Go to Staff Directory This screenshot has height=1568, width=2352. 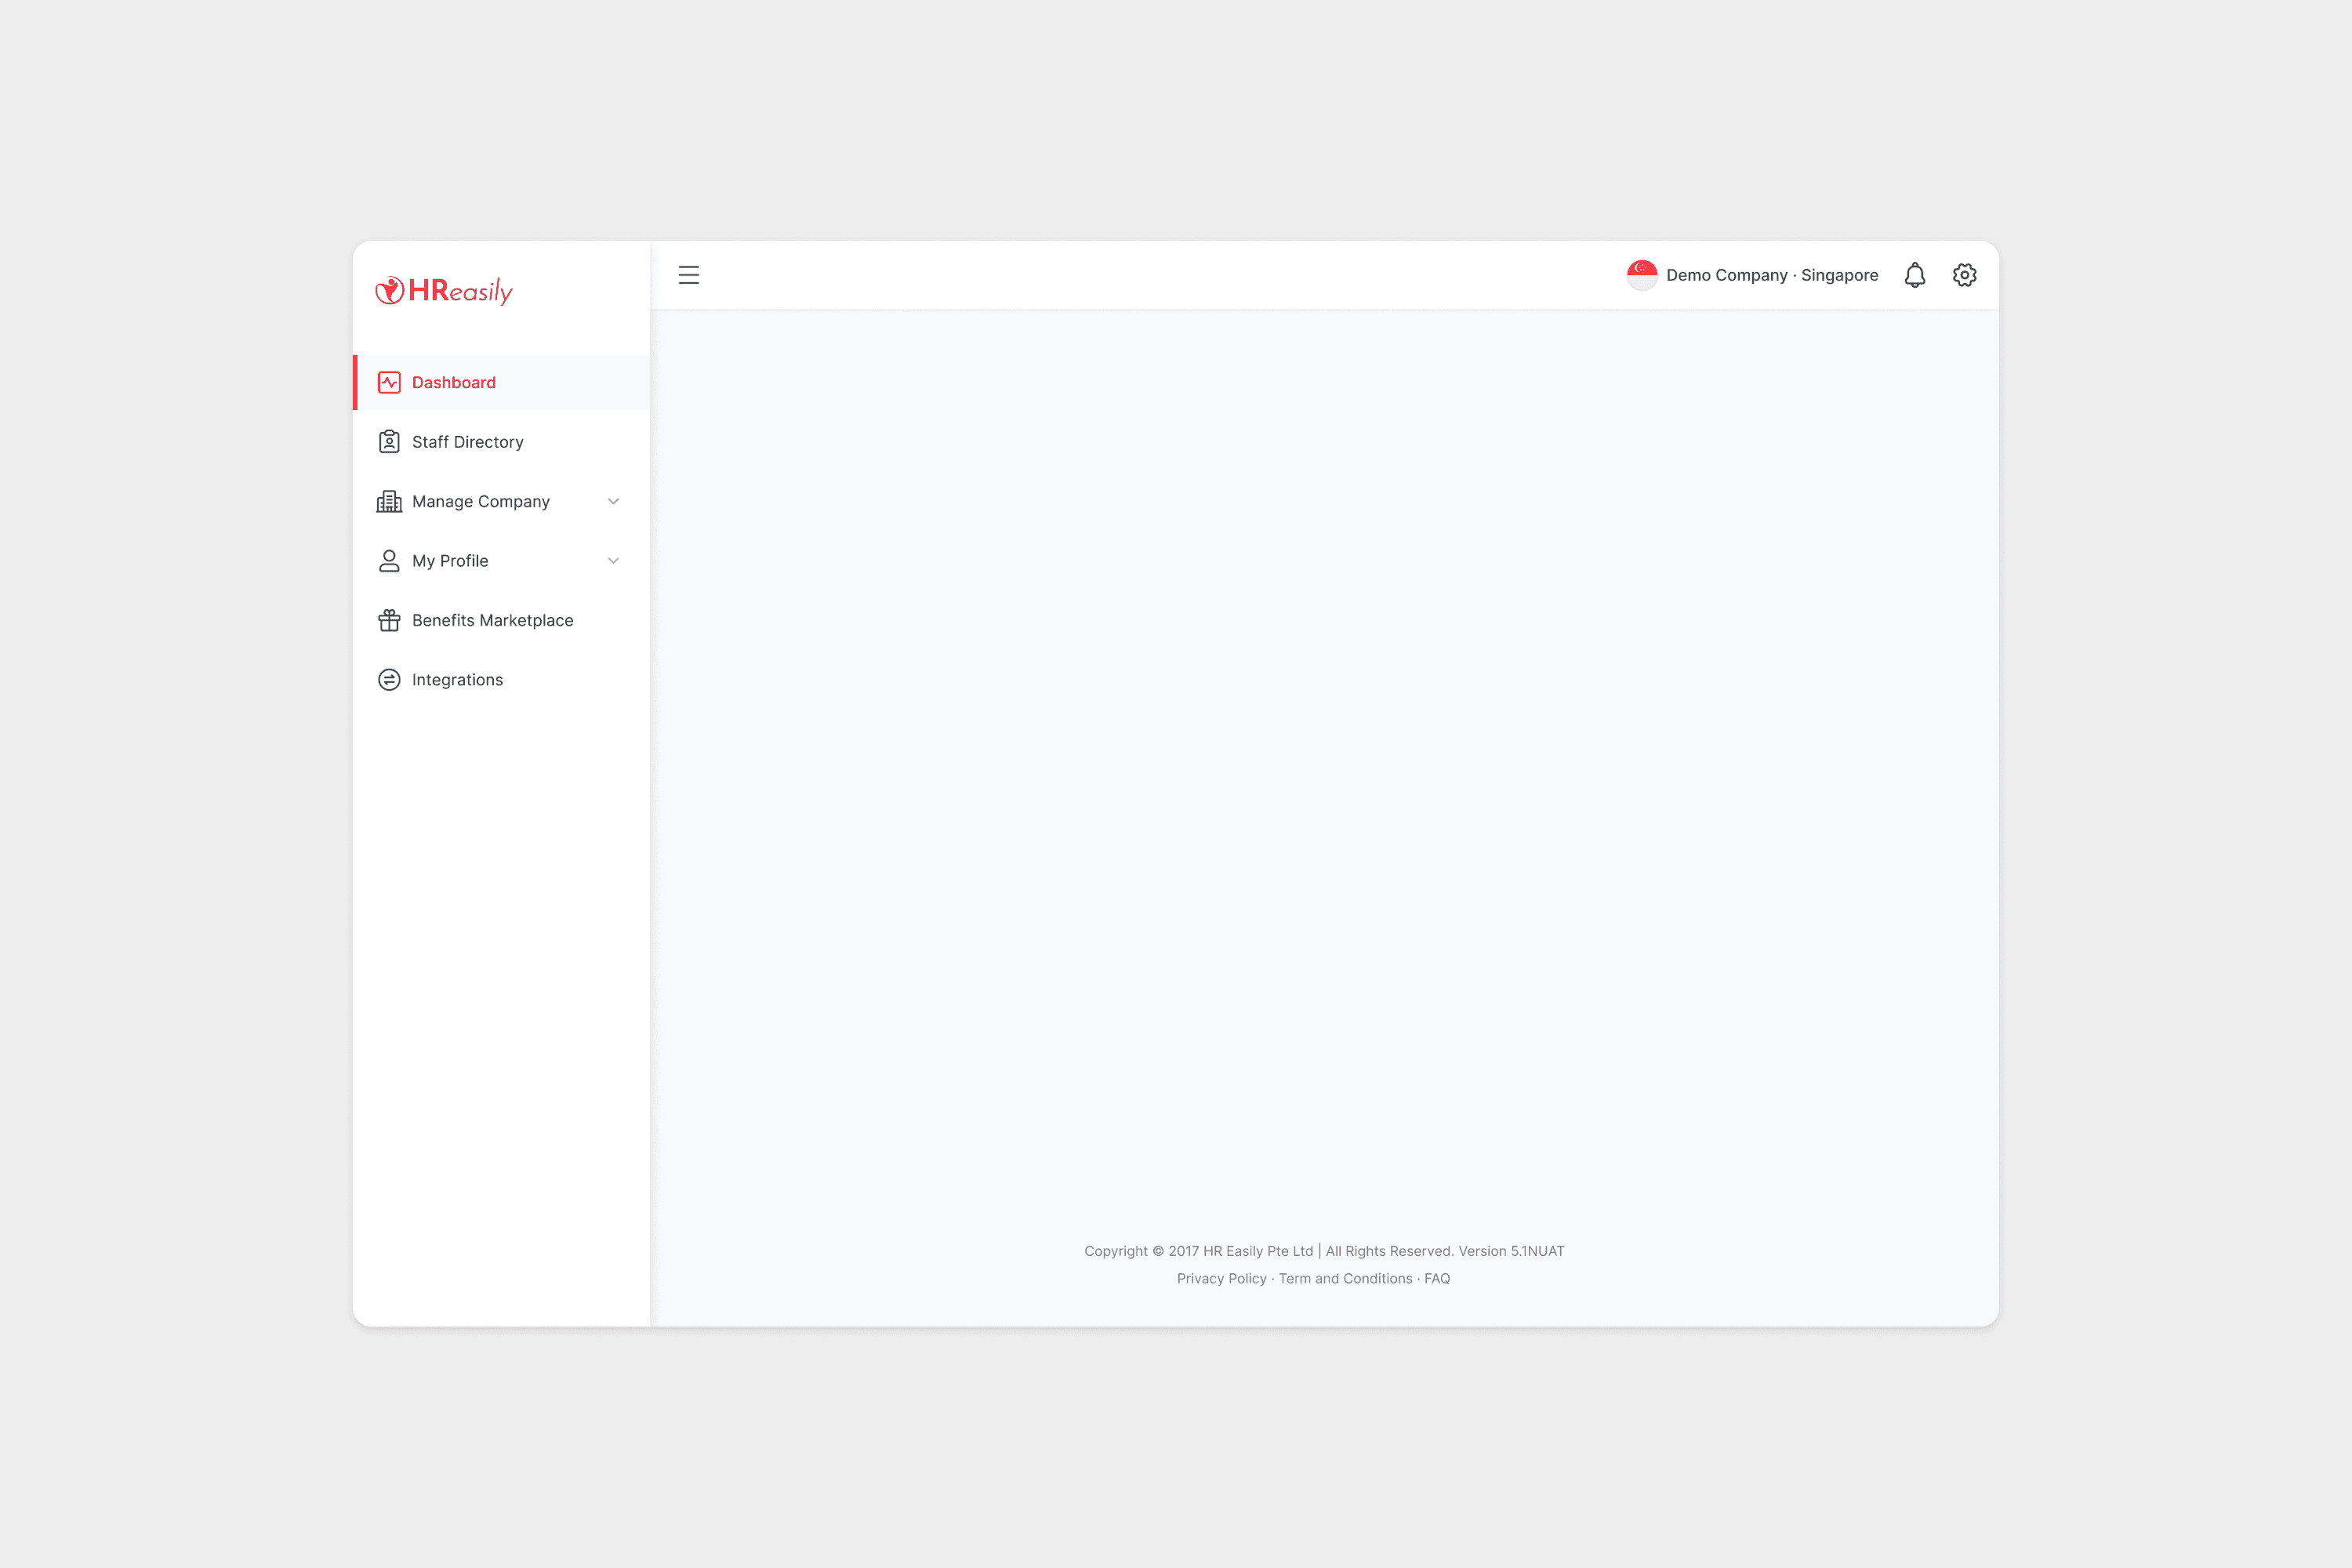coord(467,442)
